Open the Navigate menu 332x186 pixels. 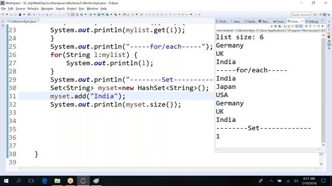[47, 9]
